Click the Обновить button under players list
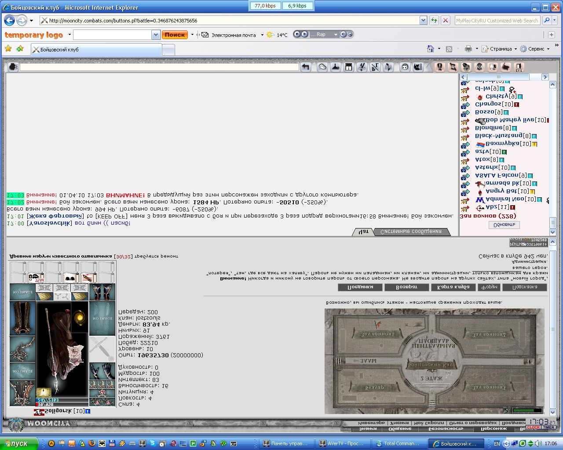 (504, 225)
